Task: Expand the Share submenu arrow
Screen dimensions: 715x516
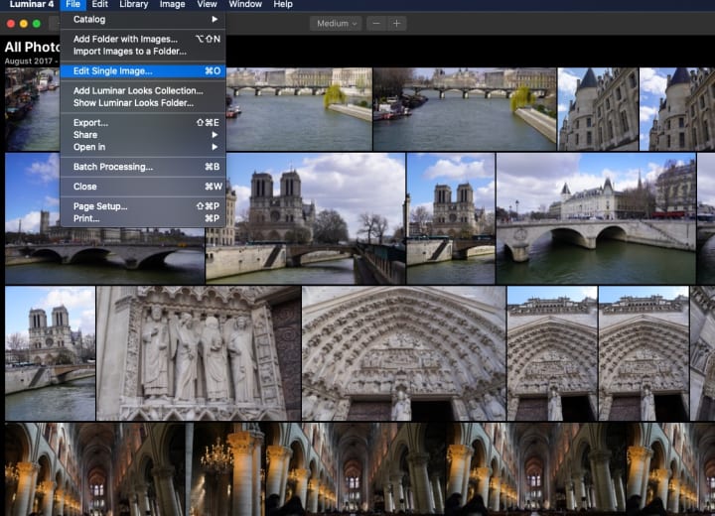Action: coord(214,135)
